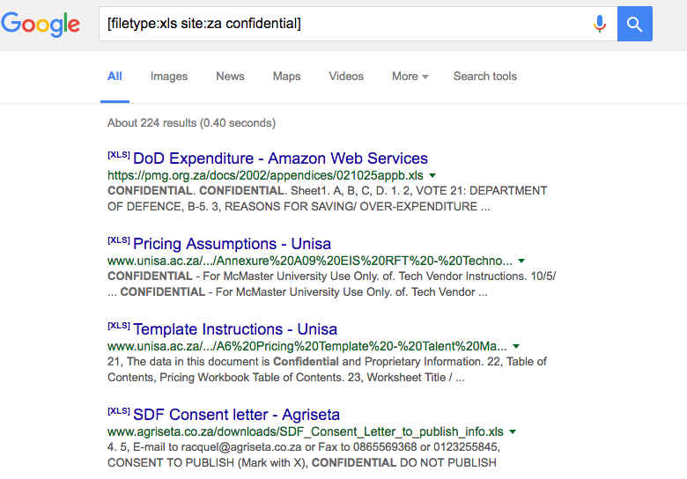The height and width of the screenshot is (479, 687).
Task: Click the blue search magnifier button
Action: [x=634, y=24]
